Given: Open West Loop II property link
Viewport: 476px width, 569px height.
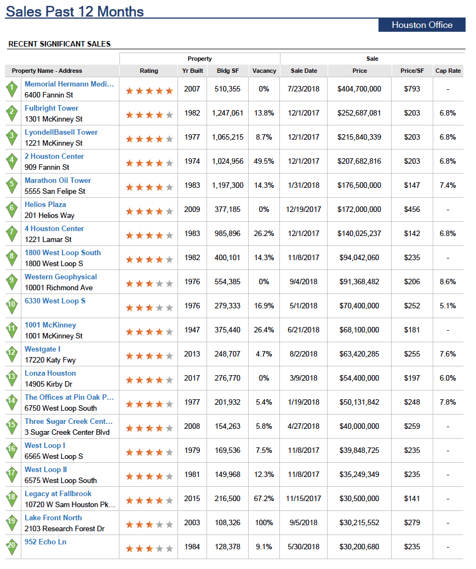Looking at the screenshot, I should pos(46,469).
